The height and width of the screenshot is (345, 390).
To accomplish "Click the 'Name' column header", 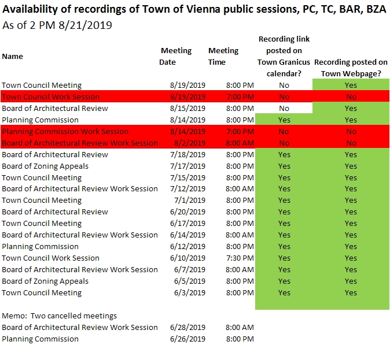I will 12,57.
